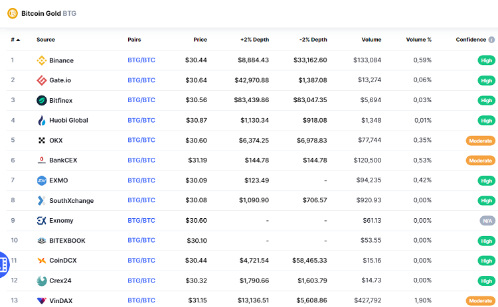Sort table by the # rank column
The image size is (498, 307).
pos(15,40)
